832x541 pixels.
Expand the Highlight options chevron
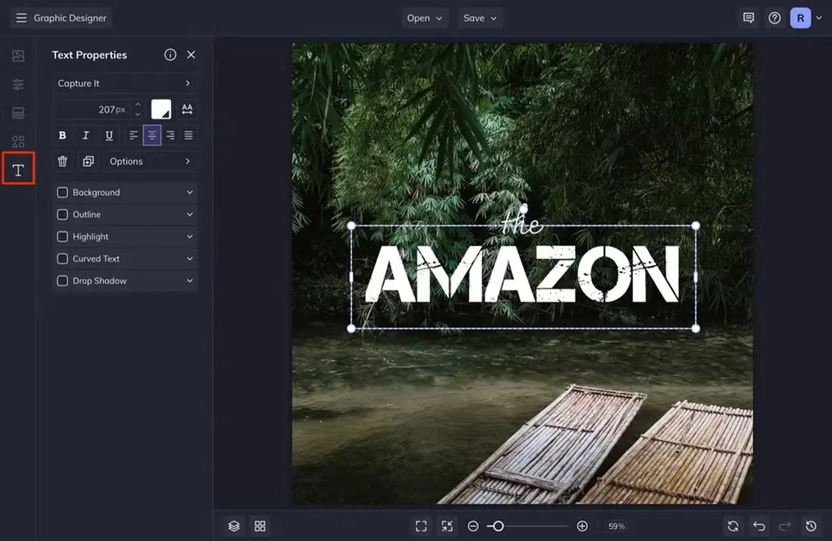pos(190,237)
